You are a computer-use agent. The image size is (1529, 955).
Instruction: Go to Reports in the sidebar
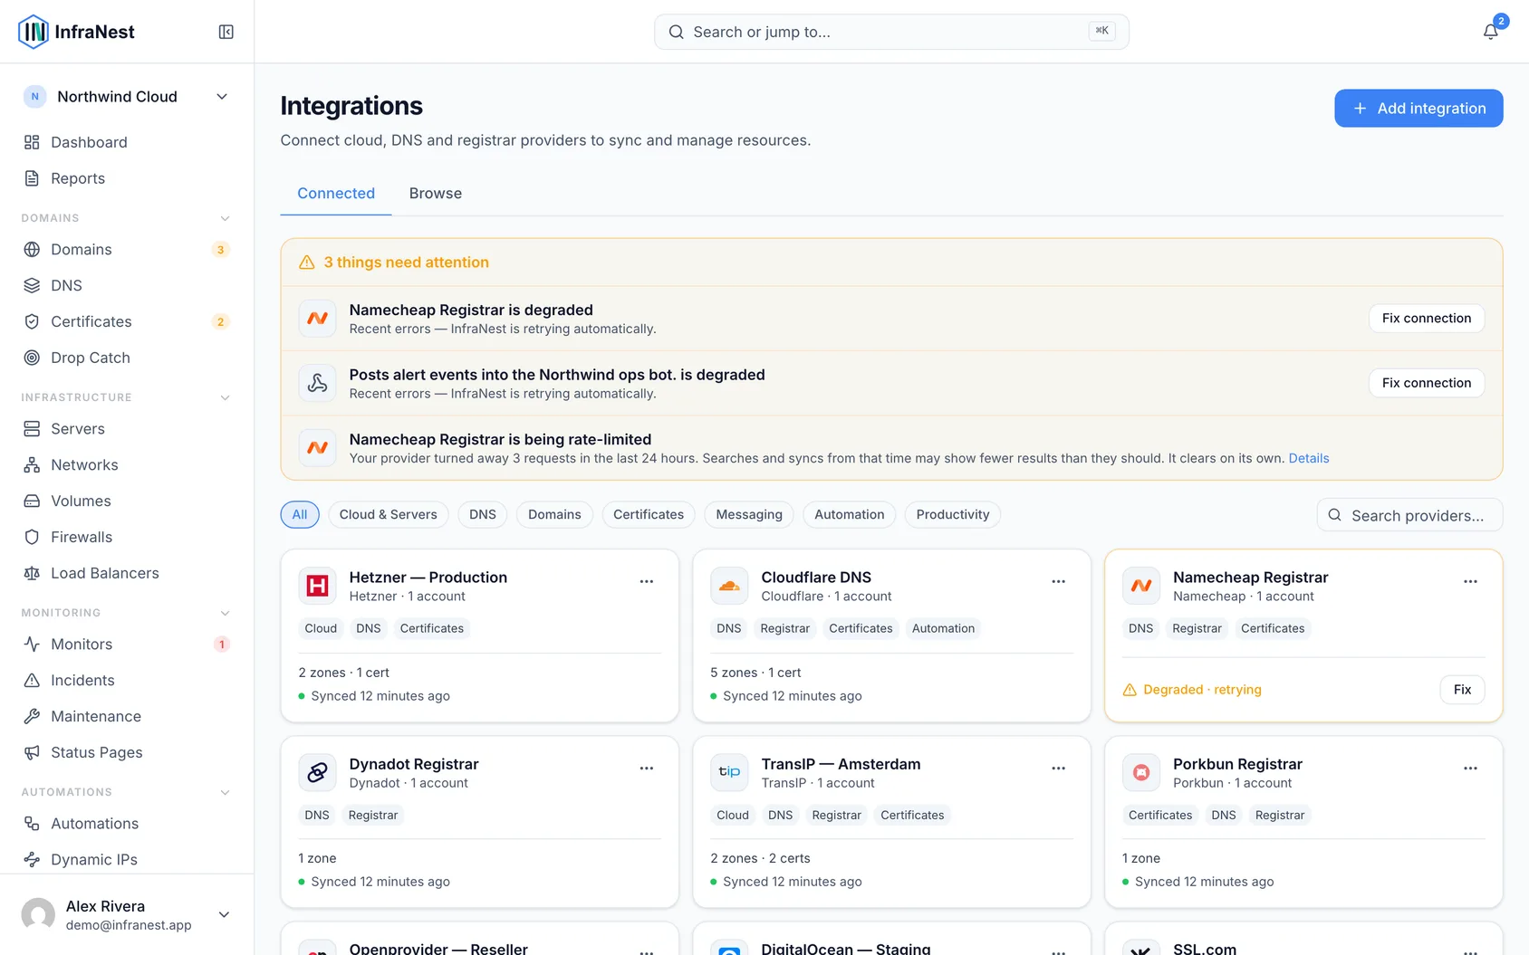pyautogui.click(x=127, y=178)
